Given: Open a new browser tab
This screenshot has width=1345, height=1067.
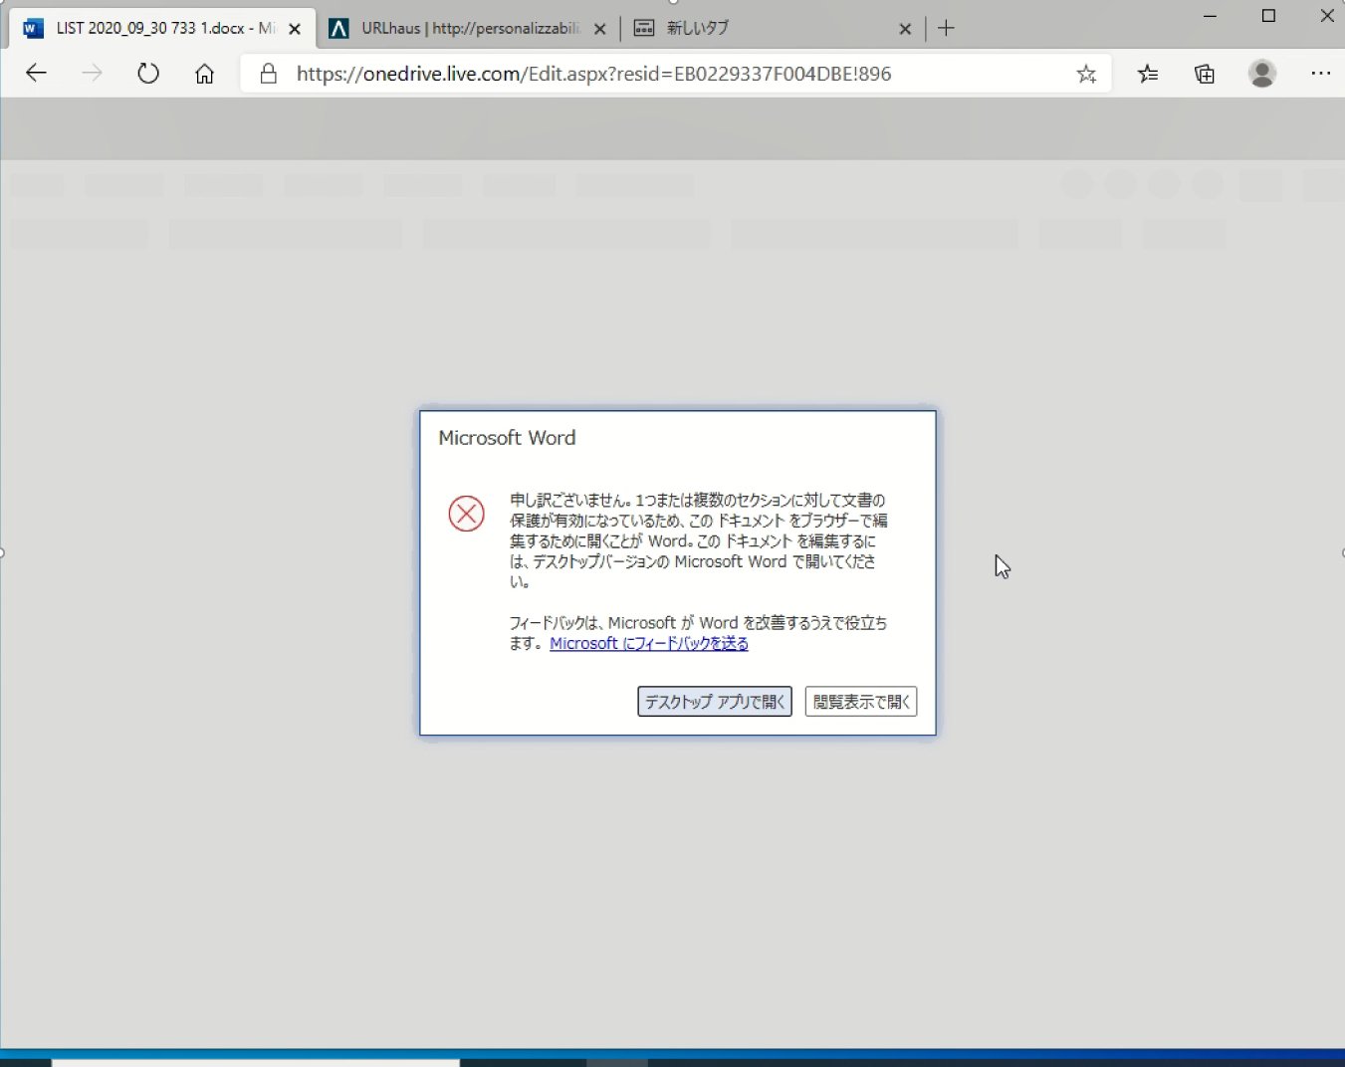Looking at the screenshot, I should tap(946, 29).
